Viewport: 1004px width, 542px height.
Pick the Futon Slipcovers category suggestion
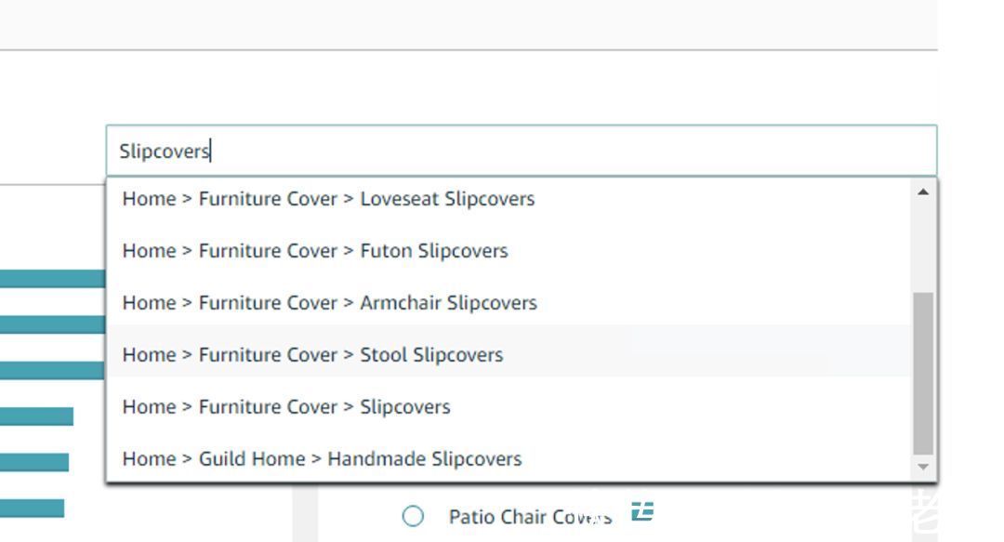coord(315,251)
